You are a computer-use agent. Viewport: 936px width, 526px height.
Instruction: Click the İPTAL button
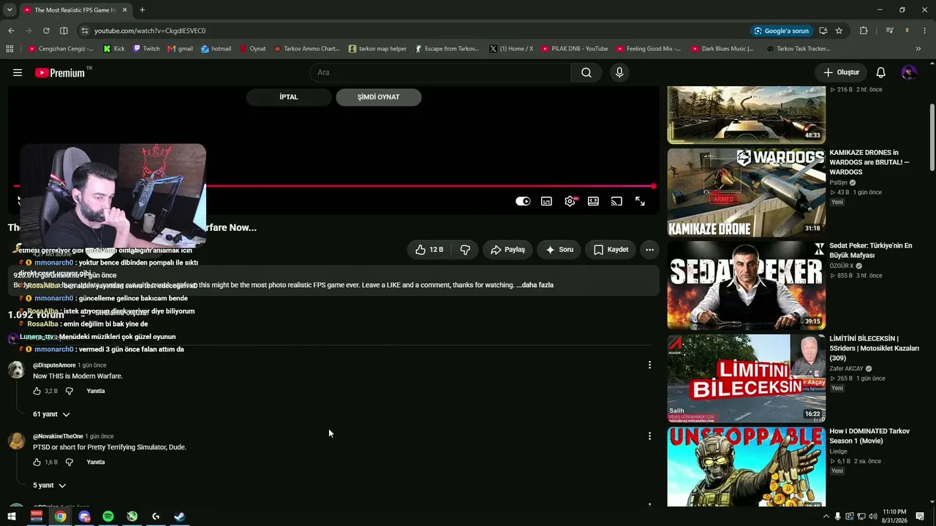tap(289, 97)
